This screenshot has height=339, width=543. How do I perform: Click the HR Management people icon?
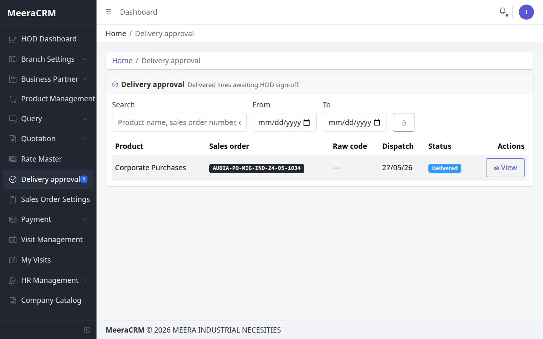[x=13, y=280]
